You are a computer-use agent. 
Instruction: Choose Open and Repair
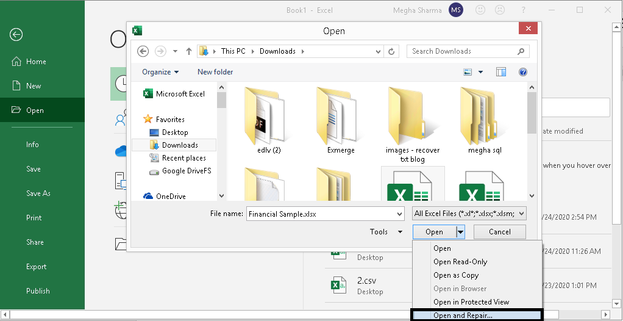[x=476, y=316]
